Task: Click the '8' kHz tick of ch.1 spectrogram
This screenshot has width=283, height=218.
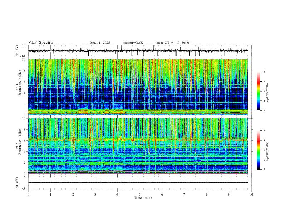Action: click(25, 71)
